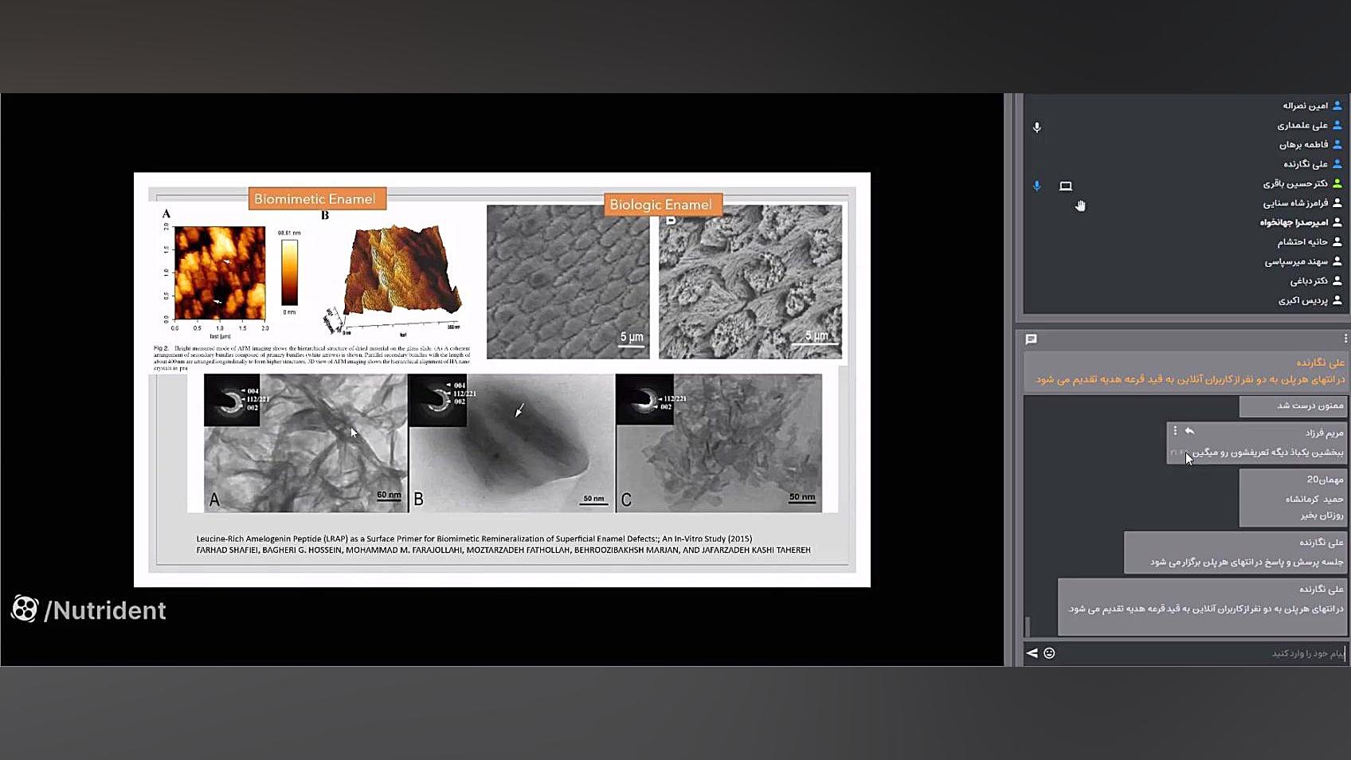Toggle the blue active microphone icon

(1036, 186)
